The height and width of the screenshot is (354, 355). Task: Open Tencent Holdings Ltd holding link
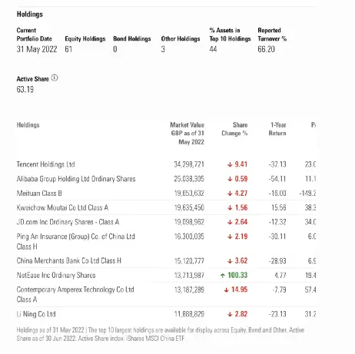pyautogui.click(x=45, y=164)
